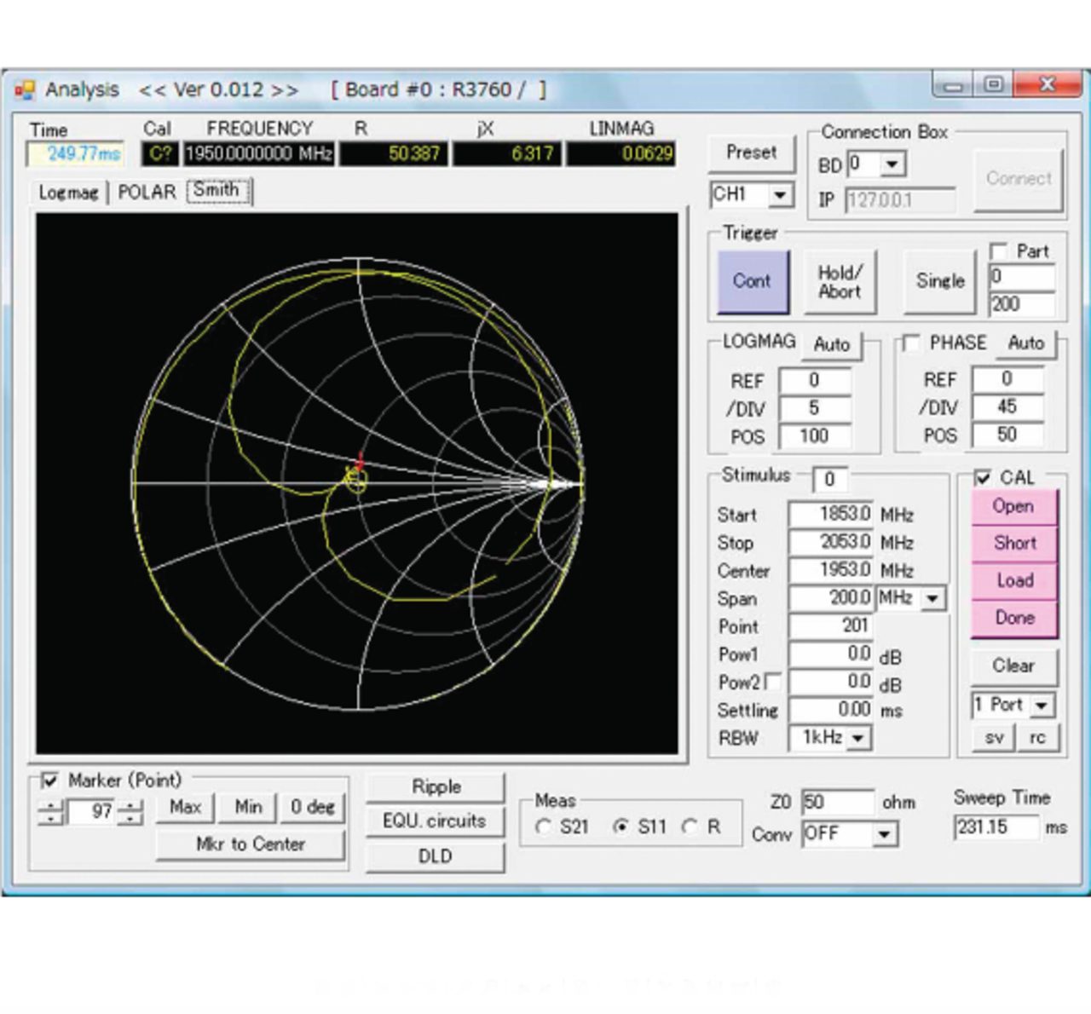Click the LOGMAG POS field
The width and height of the screenshot is (1091, 1014).
tap(815, 436)
